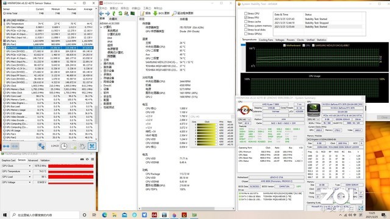Click AIDA64 users icon in toolbar

click(126, 13)
